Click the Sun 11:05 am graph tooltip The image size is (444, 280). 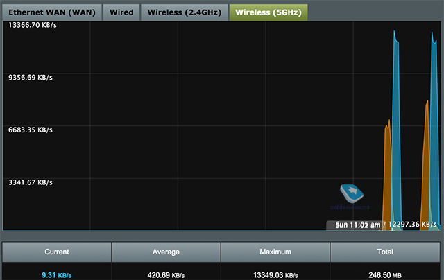382,225
